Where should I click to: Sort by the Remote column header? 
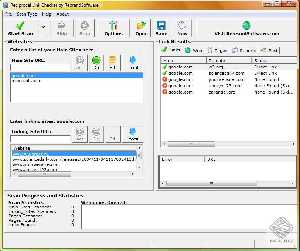pos(229,61)
